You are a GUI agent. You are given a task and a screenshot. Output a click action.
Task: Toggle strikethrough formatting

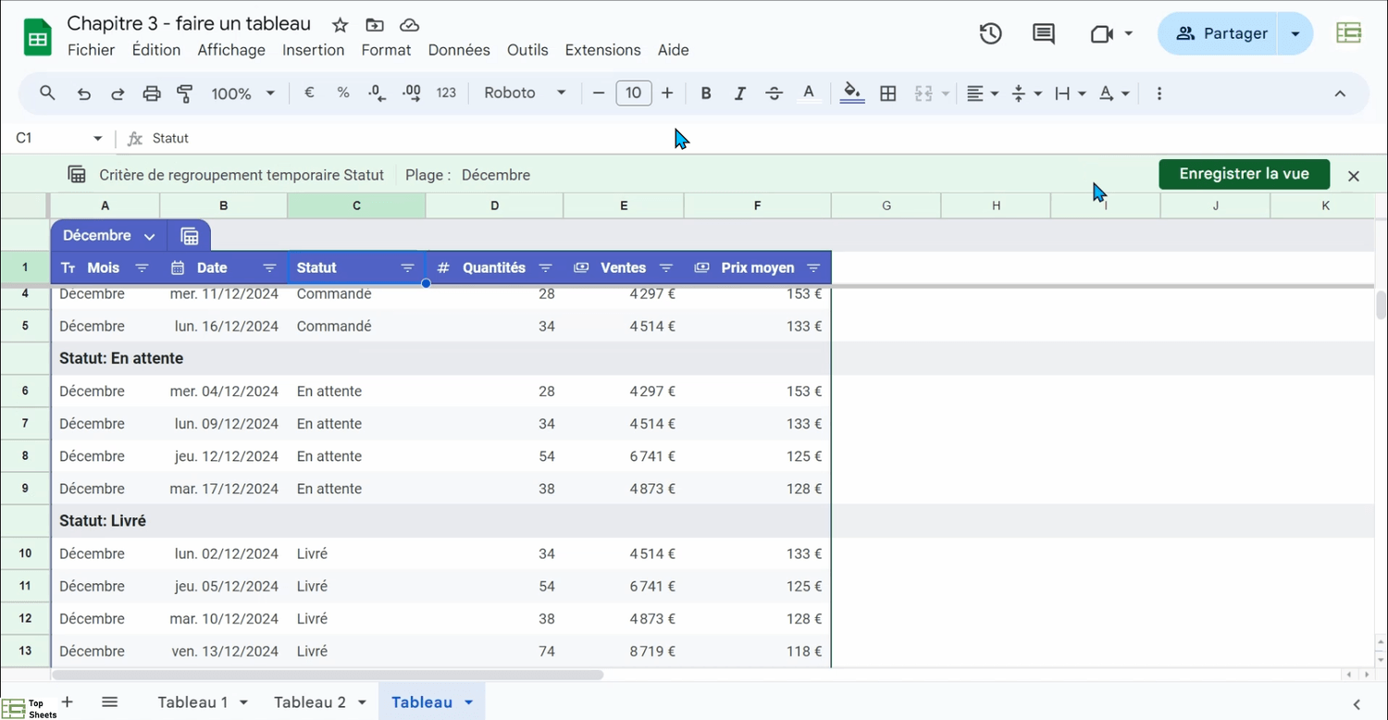(x=774, y=93)
